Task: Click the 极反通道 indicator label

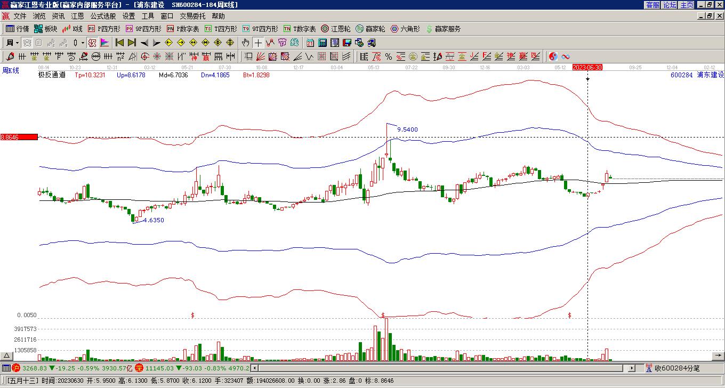Action: click(x=52, y=75)
